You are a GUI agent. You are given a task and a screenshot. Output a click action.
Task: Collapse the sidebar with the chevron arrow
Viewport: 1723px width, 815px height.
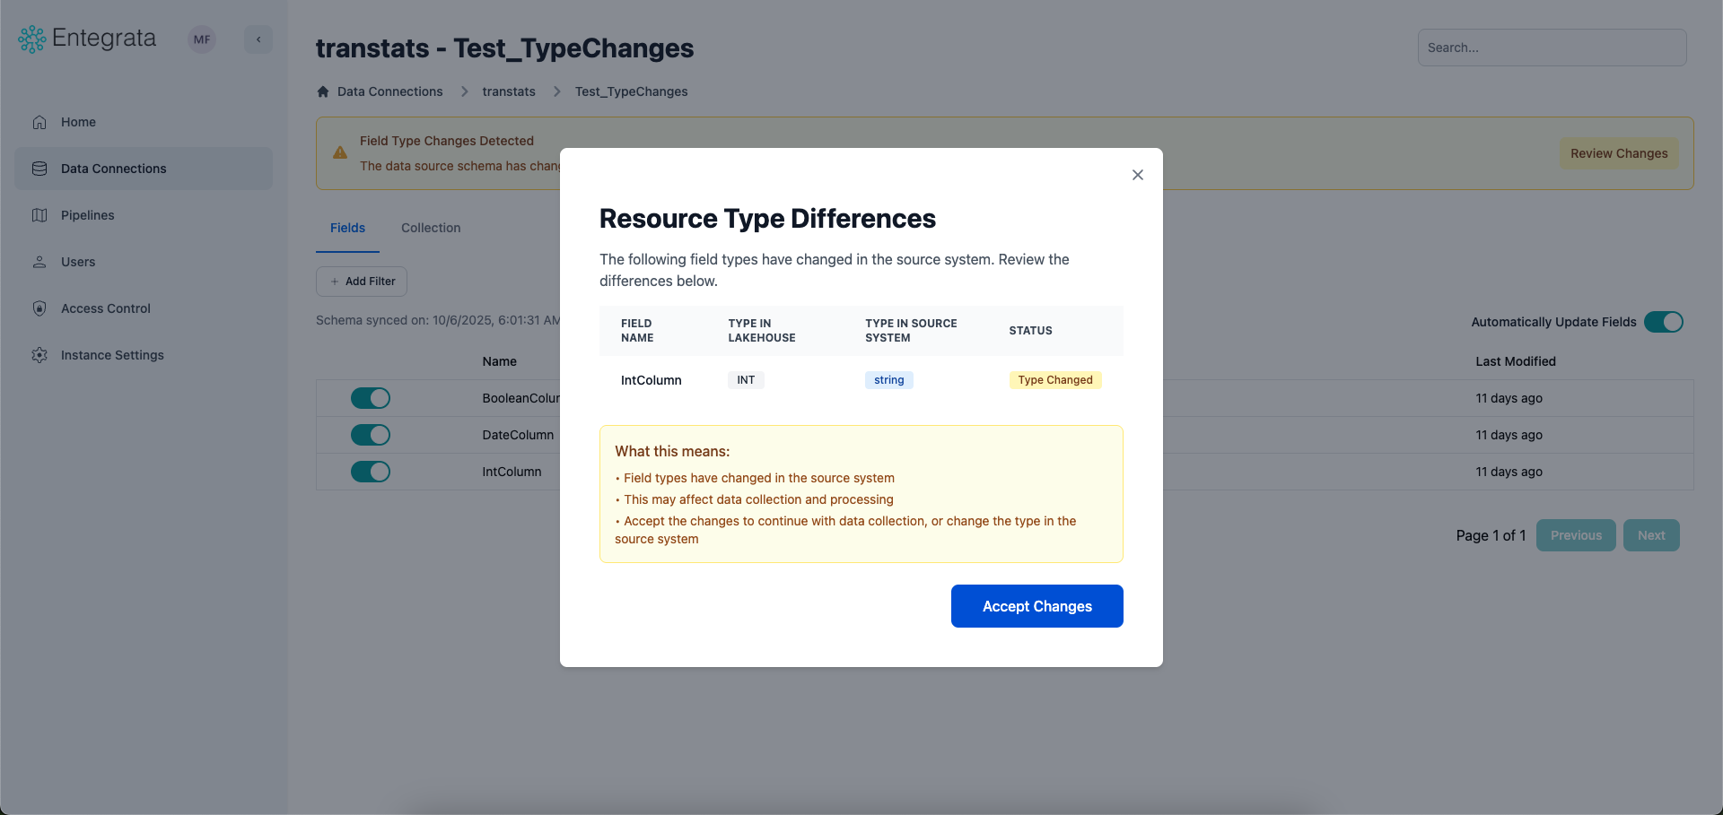pos(258,39)
